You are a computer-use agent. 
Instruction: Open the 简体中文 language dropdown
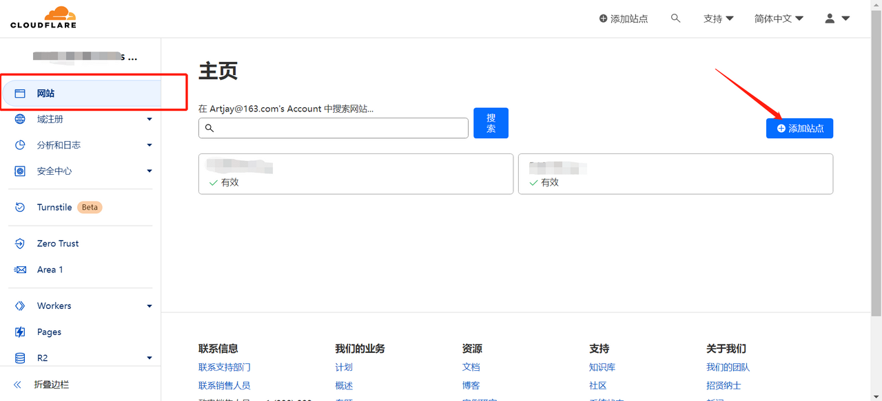click(779, 19)
